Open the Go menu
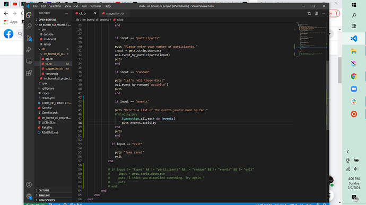Image resolution: width=366 pixels, height=205 pixels. coord(76,6)
